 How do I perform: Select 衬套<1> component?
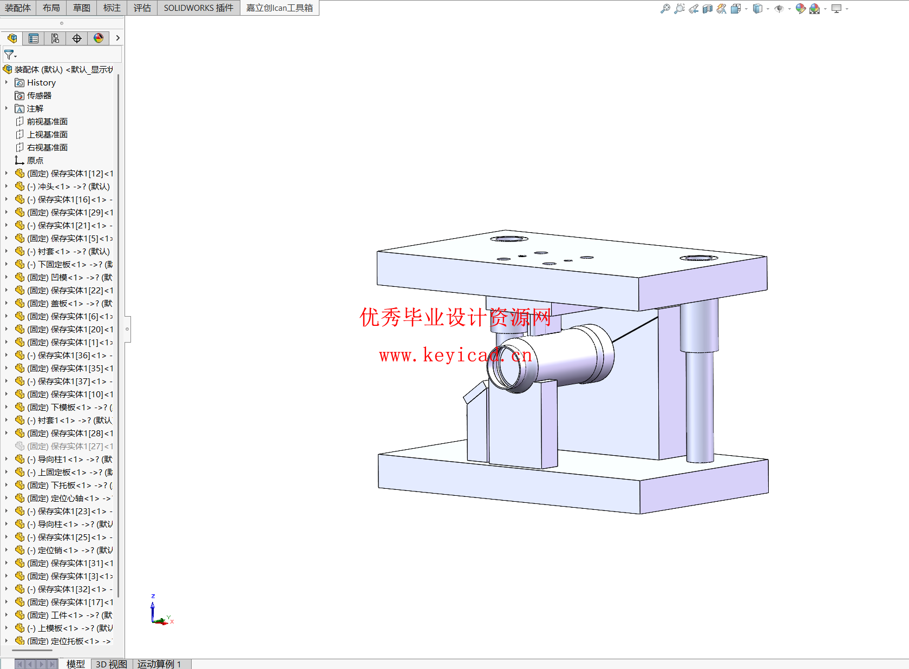[x=63, y=251]
